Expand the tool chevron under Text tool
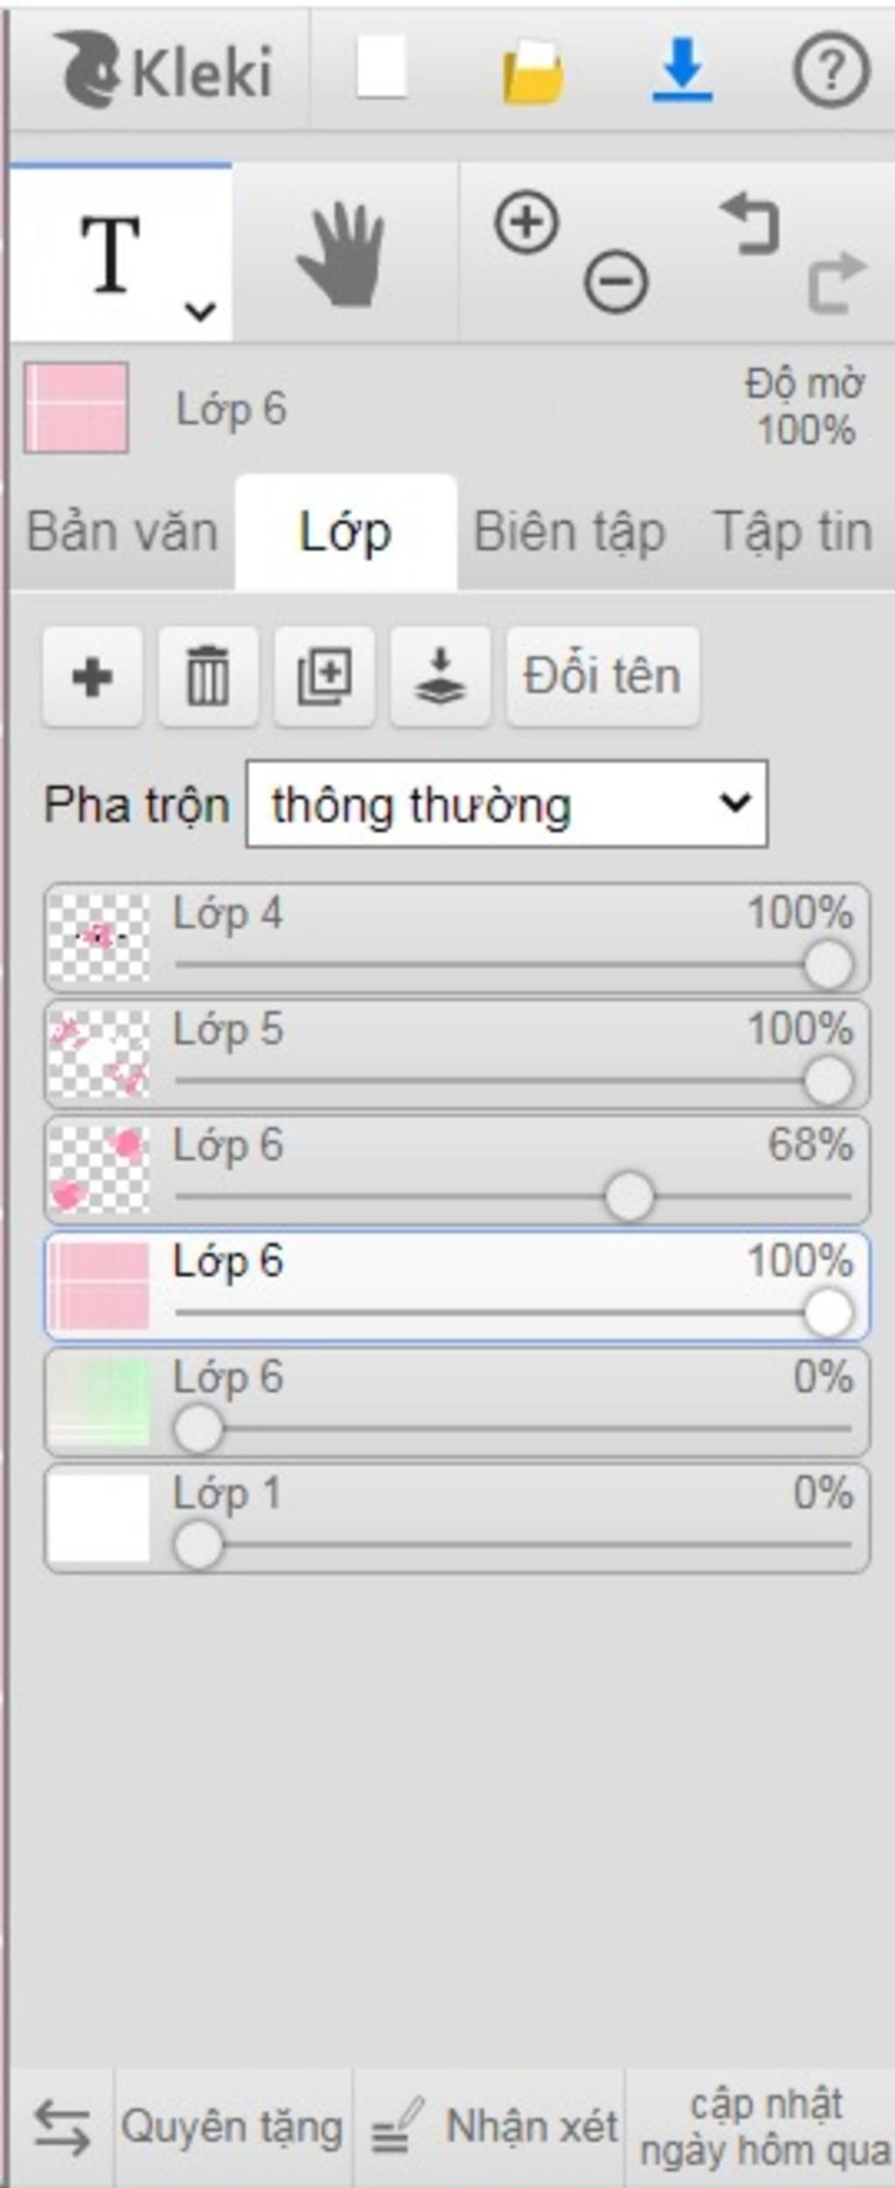The width and height of the screenshot is (895, 2188). coord(201,310)
